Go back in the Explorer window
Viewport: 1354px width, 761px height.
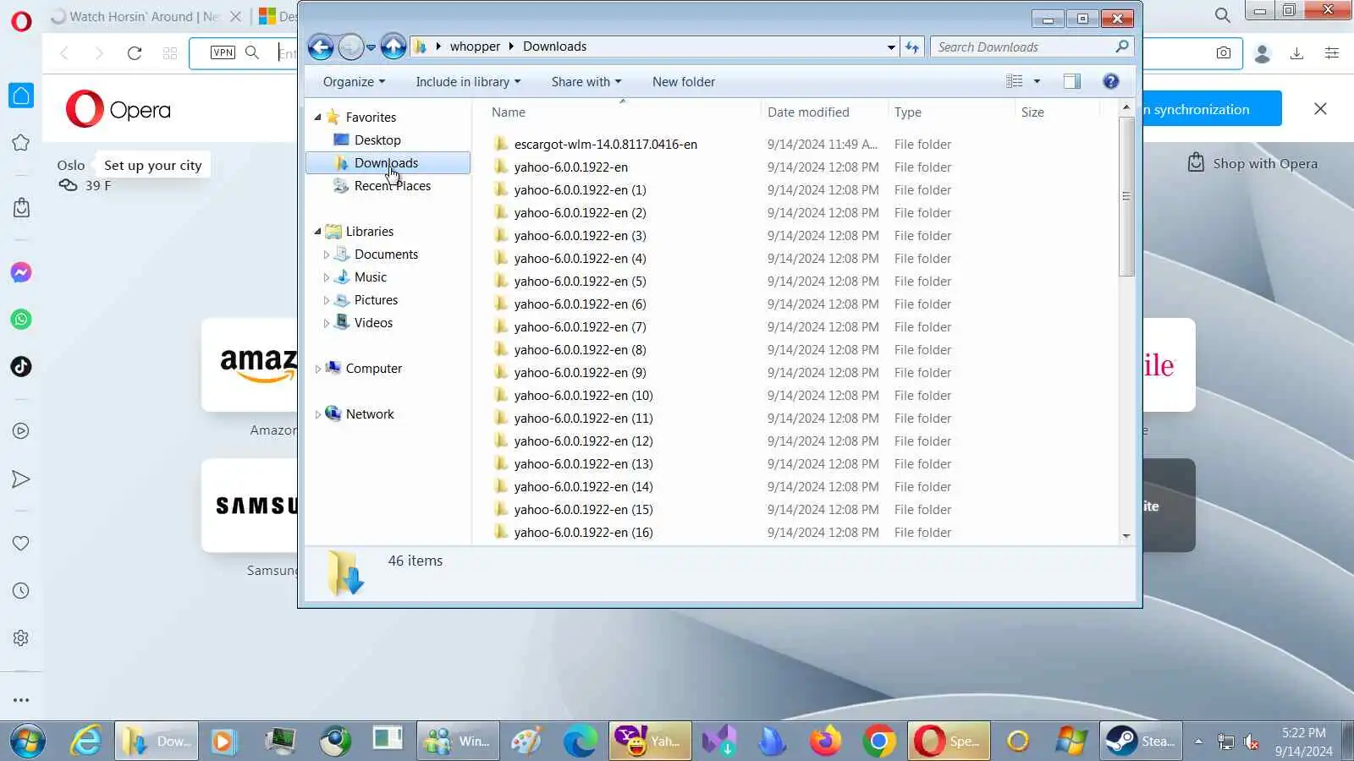coord(321,47)
